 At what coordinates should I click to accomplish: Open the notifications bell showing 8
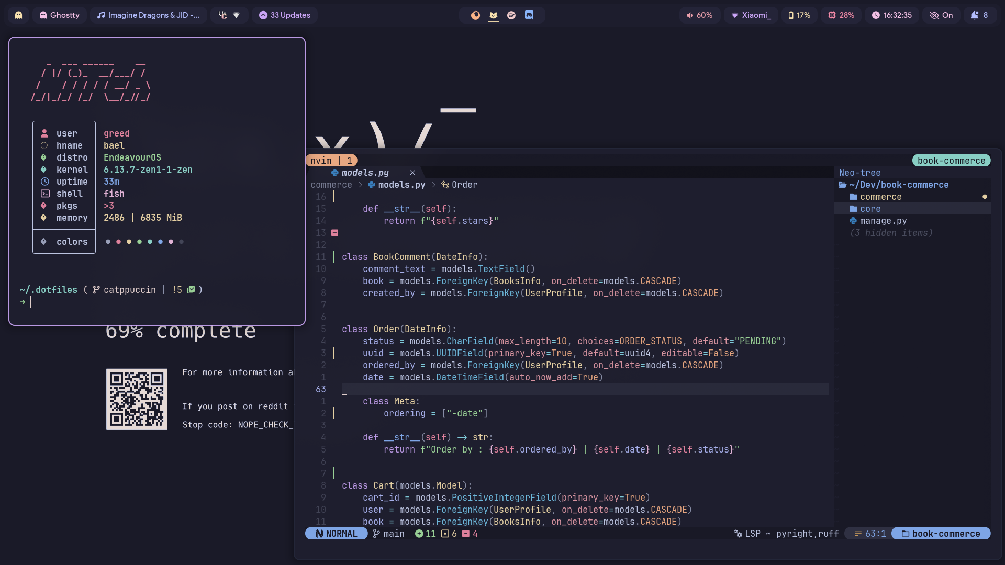(979, 15)
